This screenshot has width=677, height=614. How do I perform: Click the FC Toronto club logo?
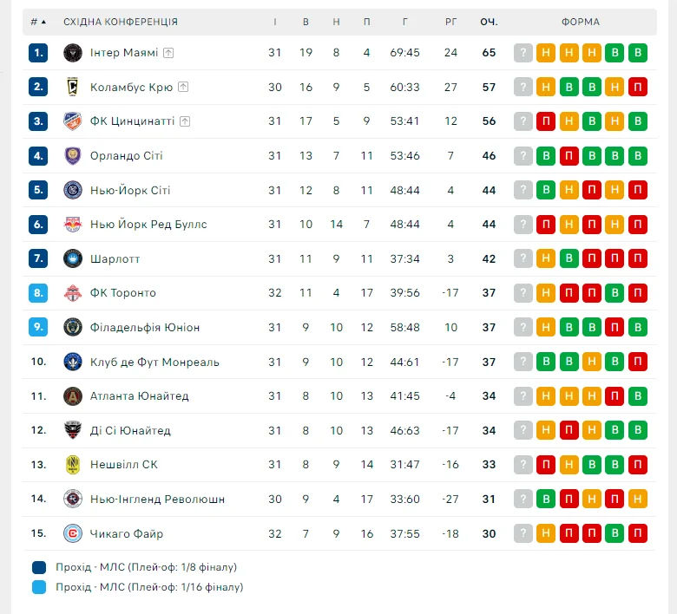73,293
